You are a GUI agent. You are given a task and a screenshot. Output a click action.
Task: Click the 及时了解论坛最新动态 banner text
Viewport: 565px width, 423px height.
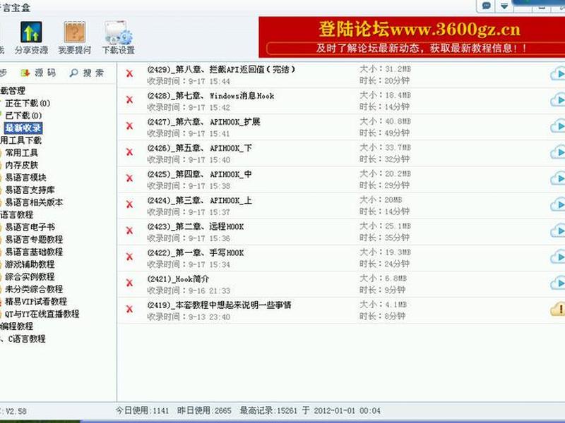[421, 48]
